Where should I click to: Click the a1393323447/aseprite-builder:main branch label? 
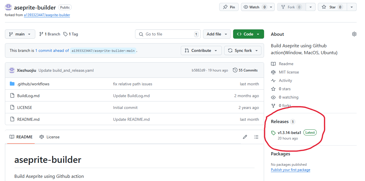pyautogui.click(x=103, y=50)
